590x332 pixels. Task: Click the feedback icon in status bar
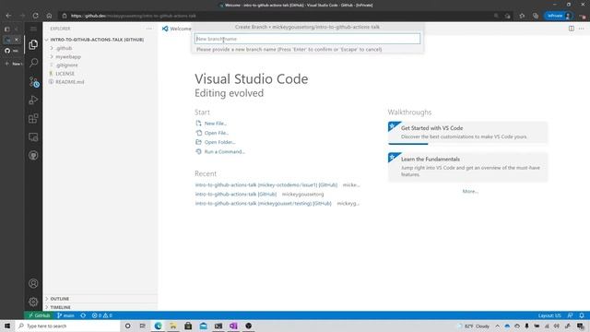(x=570, y=315)
